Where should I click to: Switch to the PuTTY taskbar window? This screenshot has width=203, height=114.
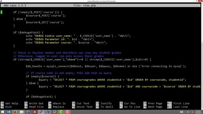(41, 112)
